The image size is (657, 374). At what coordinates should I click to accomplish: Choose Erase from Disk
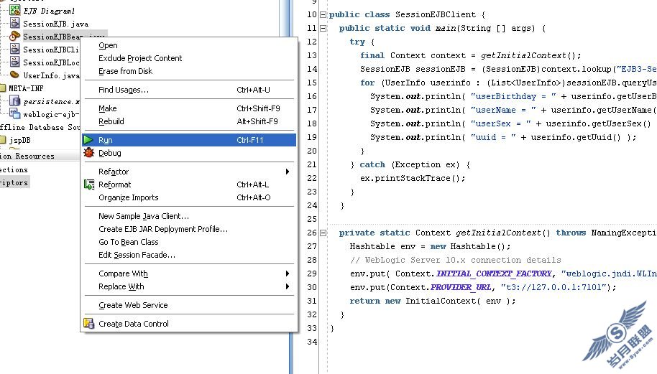coord(125,71)
